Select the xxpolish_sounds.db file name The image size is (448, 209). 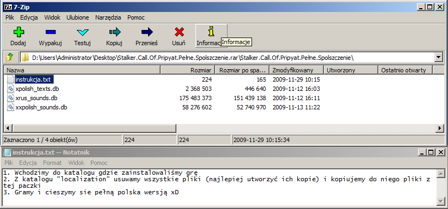pos(41,108)
